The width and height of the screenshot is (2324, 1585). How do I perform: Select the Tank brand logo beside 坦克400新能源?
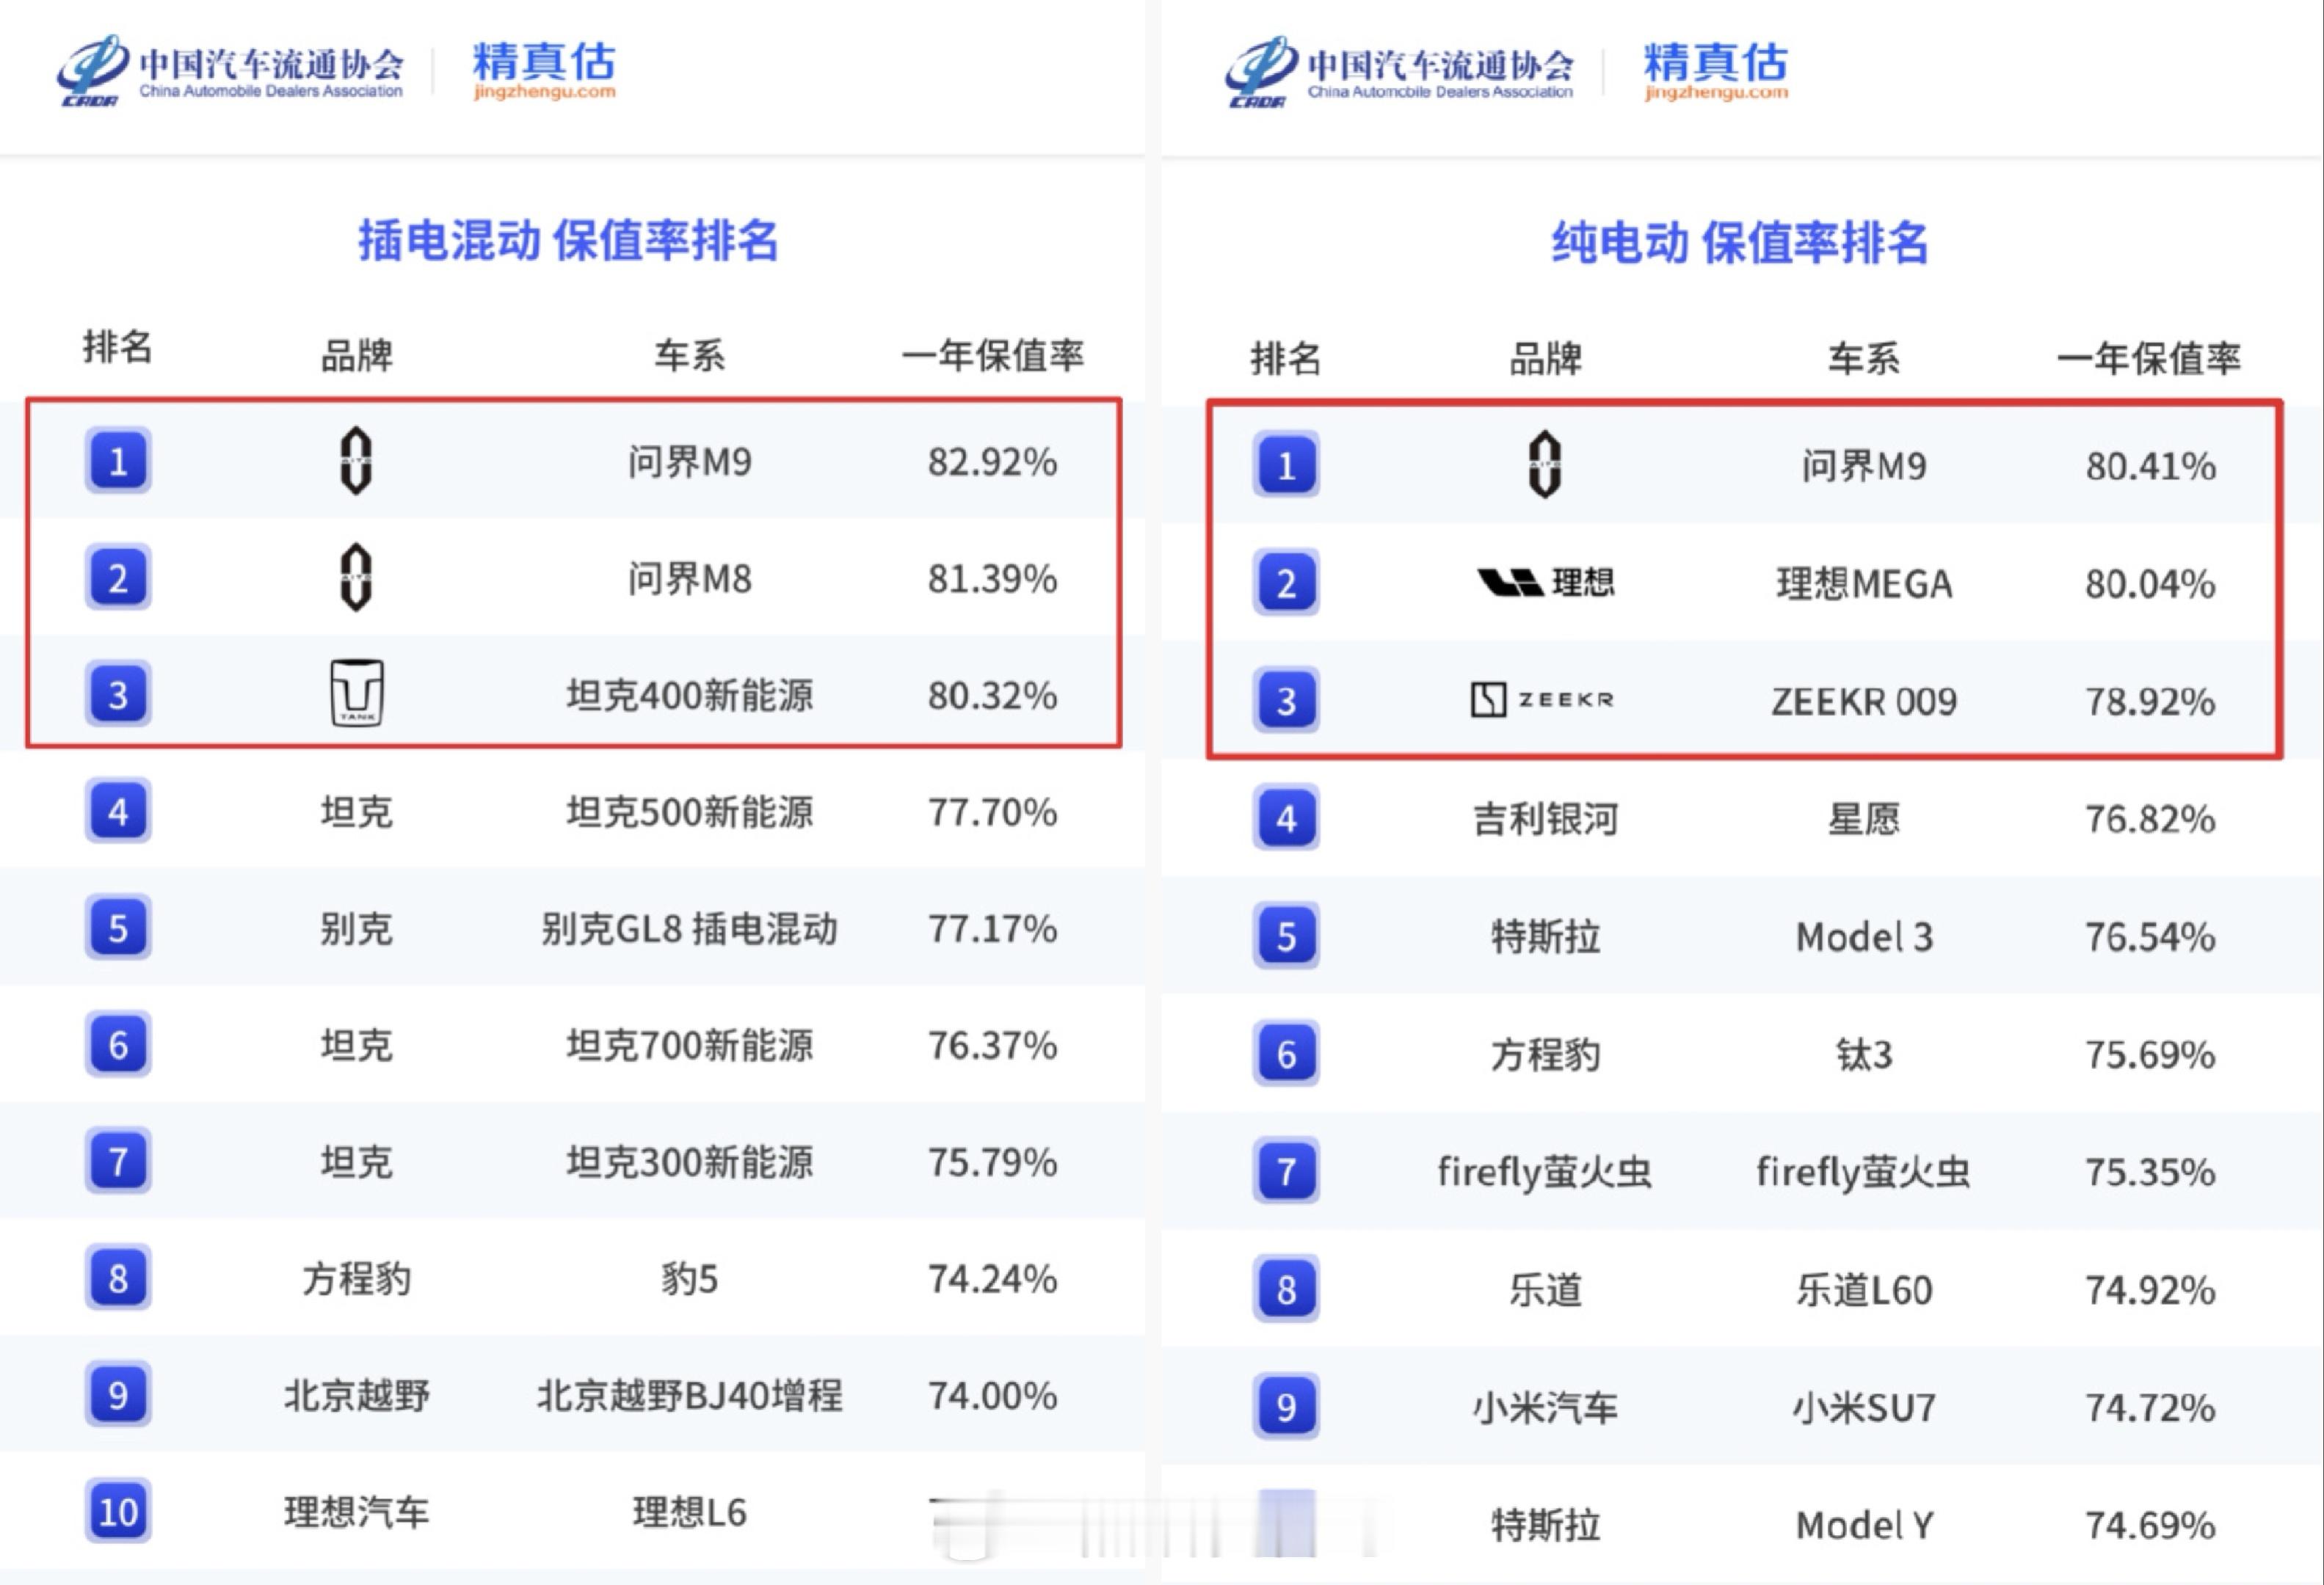(357, 693)
